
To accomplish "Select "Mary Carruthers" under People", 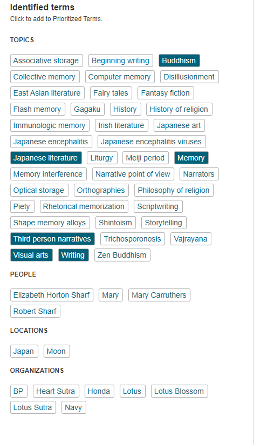I will 159,295.
